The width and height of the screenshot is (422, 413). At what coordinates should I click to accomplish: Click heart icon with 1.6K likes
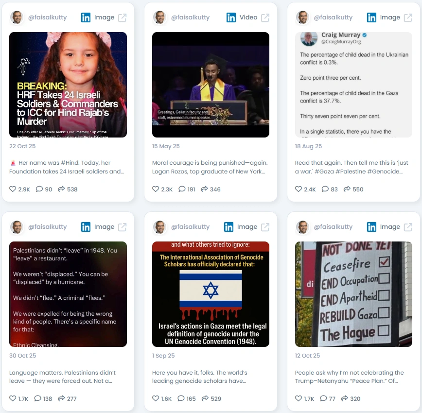click(156, 398)
